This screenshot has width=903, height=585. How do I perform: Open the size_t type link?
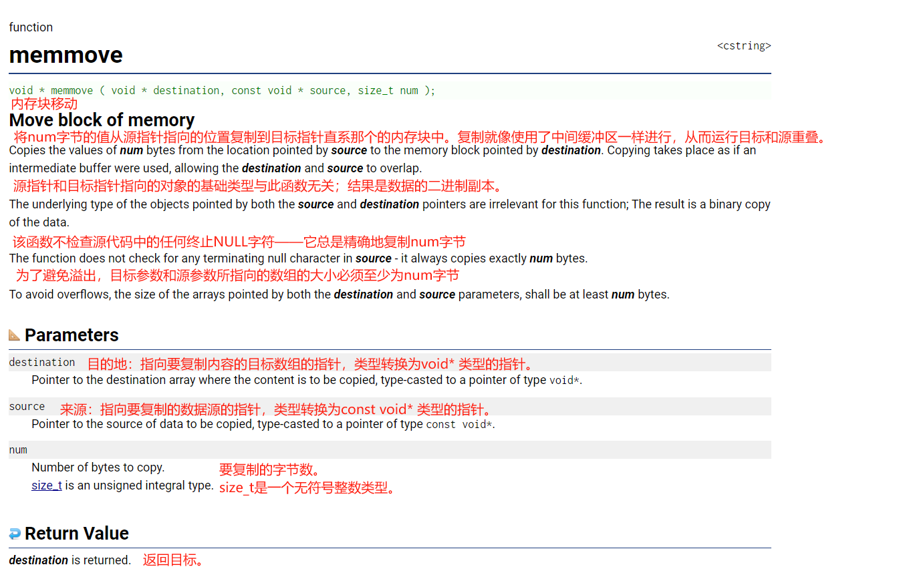click(47, 485)
